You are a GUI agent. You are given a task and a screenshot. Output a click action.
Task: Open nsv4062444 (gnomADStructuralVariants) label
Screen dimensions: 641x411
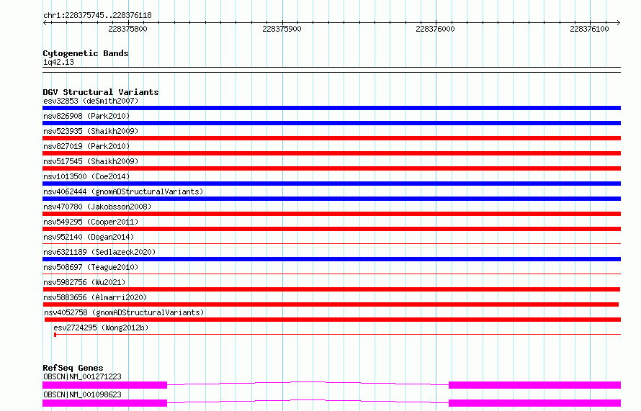[123, 191]
